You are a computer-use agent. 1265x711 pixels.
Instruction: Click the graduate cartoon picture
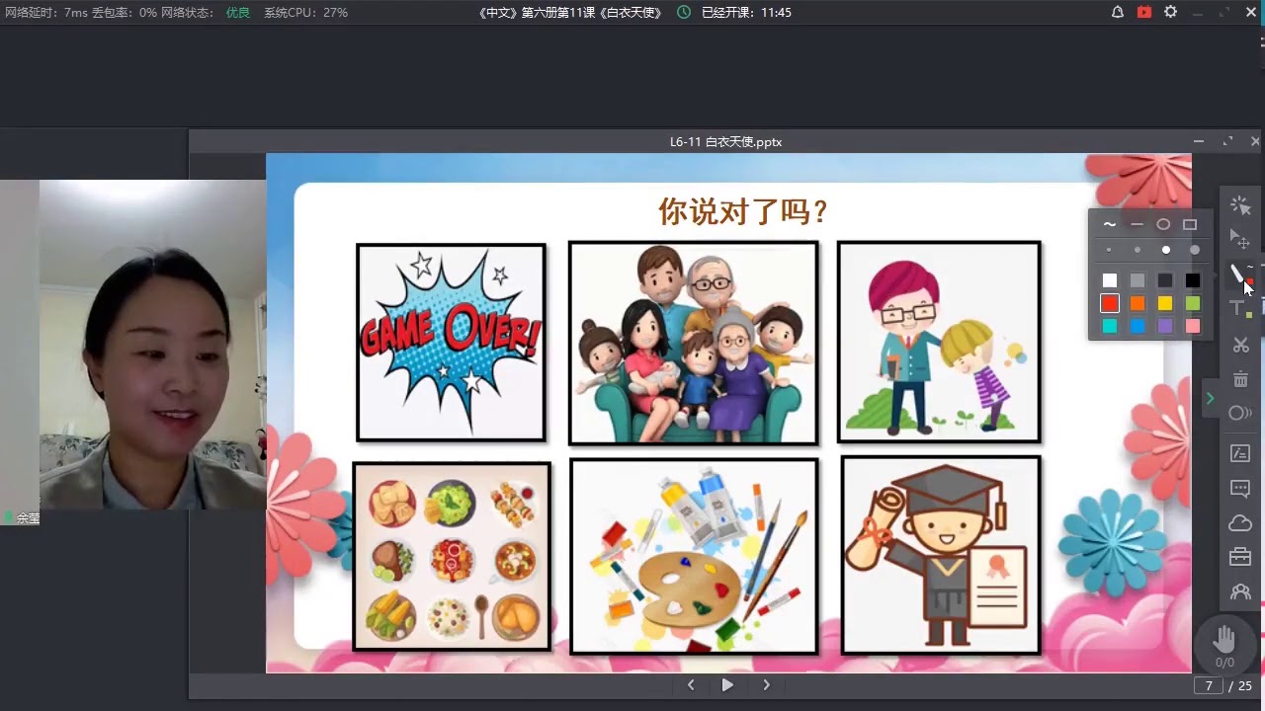point(941,555)
